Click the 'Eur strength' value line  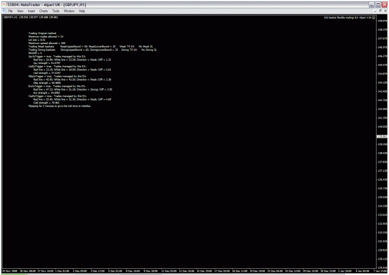[47, 92]
